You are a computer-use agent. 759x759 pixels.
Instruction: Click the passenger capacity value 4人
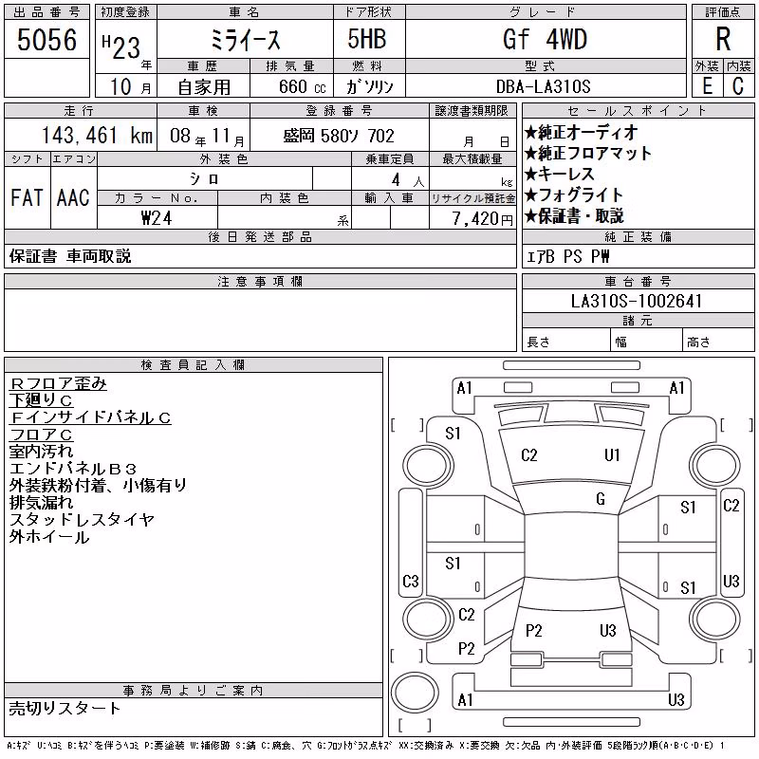click(408, 180)
